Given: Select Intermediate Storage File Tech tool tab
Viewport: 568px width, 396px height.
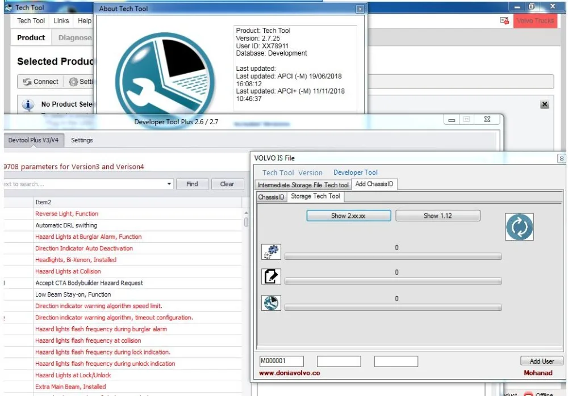Looking at the screenshot, I should (x=303, y=185).
